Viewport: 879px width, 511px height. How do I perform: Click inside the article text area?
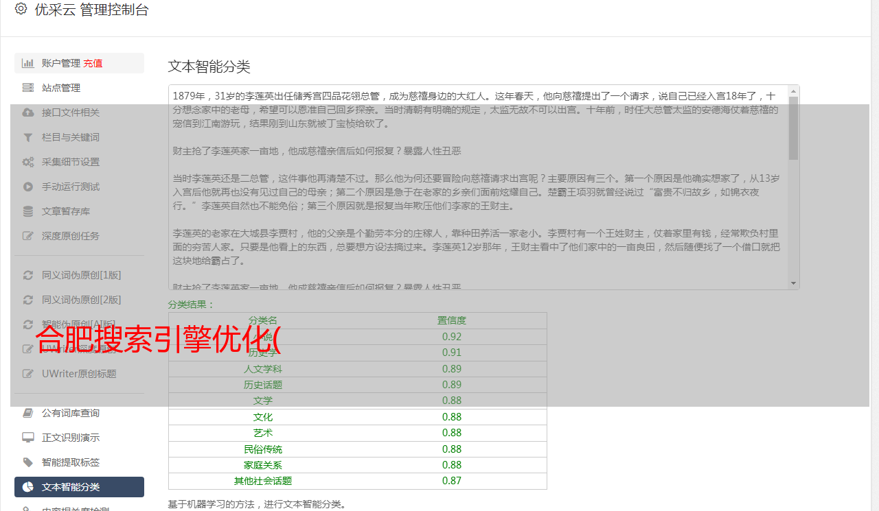(478, 187)
